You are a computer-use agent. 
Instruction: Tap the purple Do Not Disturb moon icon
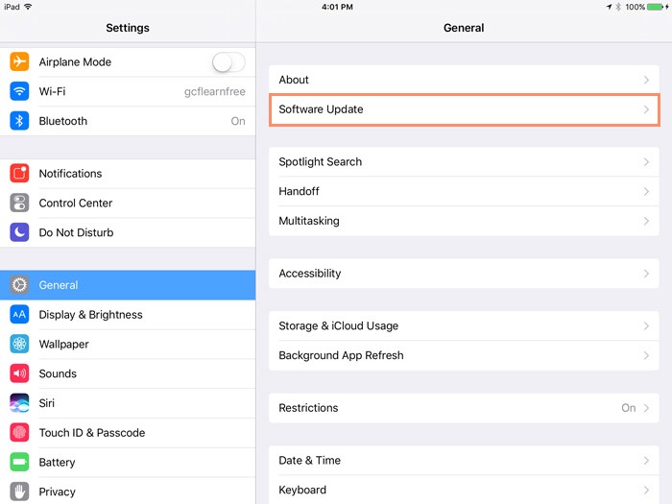click(19, 232)
